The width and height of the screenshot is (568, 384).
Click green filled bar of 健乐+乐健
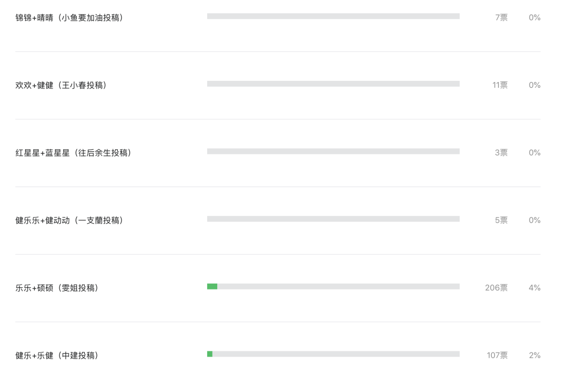[210, 354]
